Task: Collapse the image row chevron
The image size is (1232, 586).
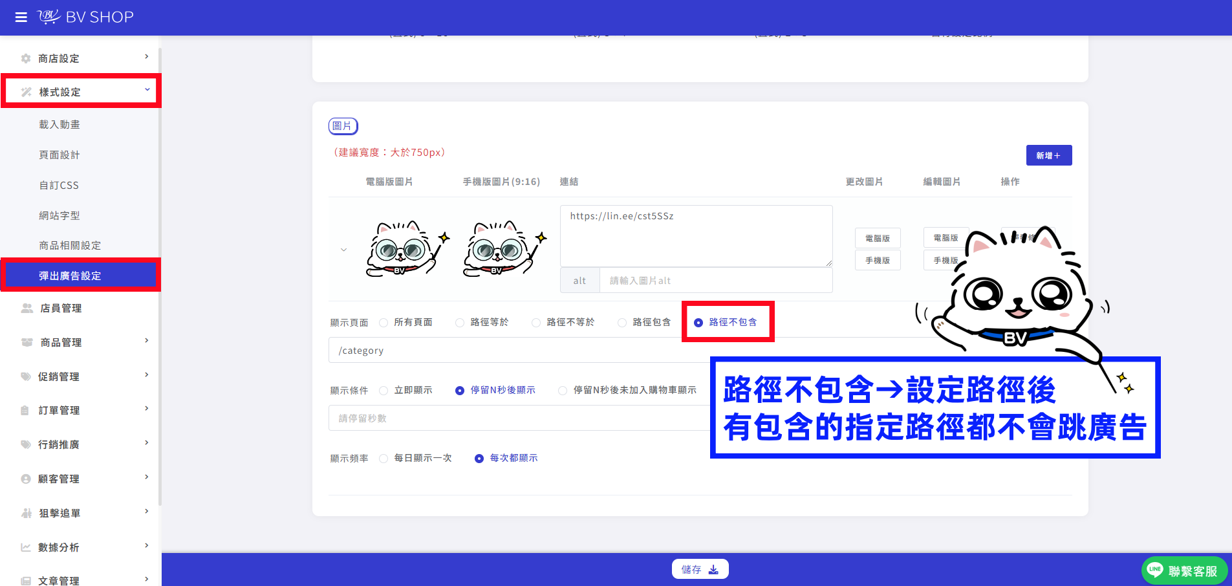Action: pyautogui.click(x=343, y=250)
